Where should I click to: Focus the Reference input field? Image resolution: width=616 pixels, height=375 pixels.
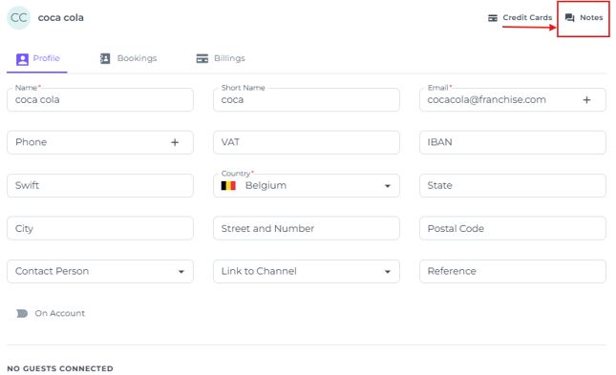513,271
